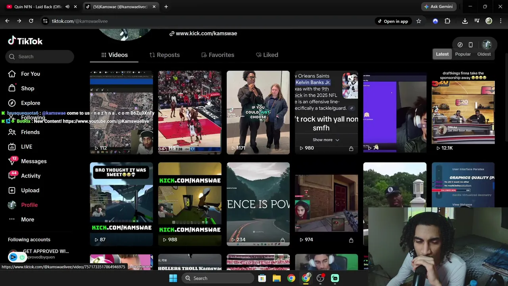
Task: Open the road video with 234 views
Action: pyautogui.click(x=258, y=204)
